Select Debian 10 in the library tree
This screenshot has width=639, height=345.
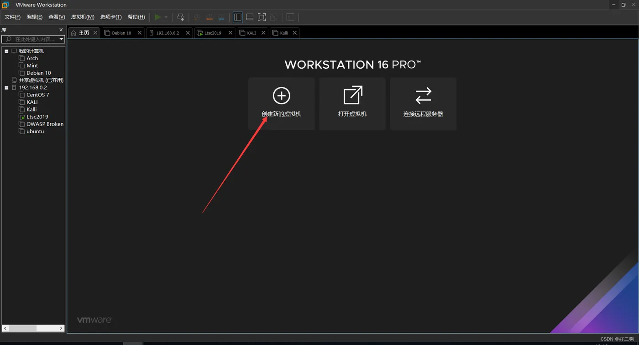38,73
